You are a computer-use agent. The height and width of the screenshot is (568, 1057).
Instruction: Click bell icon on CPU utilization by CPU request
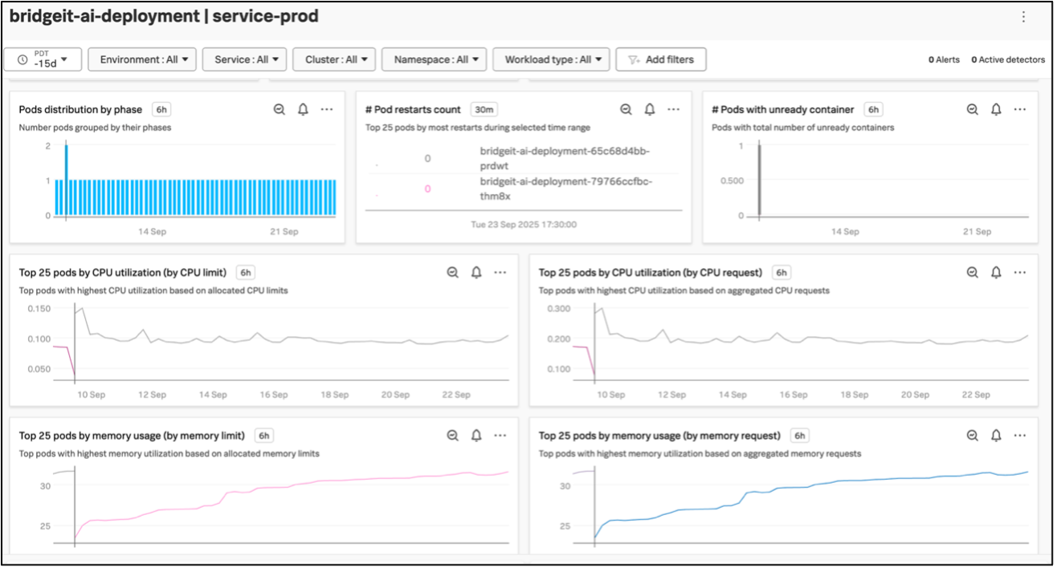pyautogui.click(x=996, y=273)
